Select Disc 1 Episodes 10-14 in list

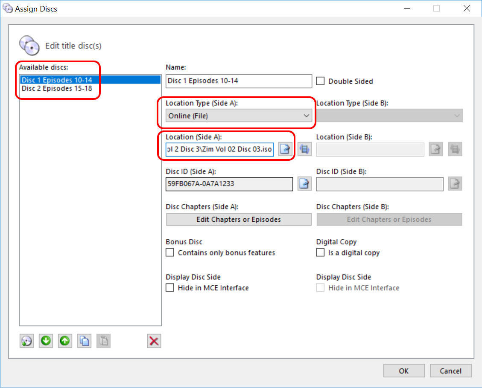[91, 80]
